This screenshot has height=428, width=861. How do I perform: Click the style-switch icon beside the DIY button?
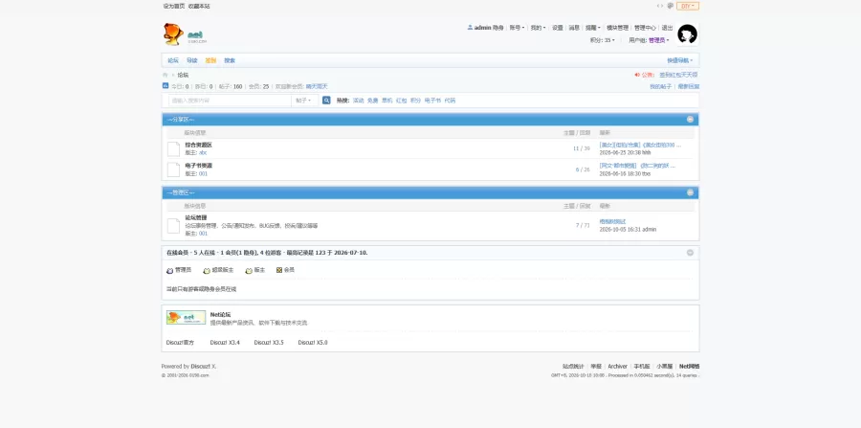[x=670, y=6]
